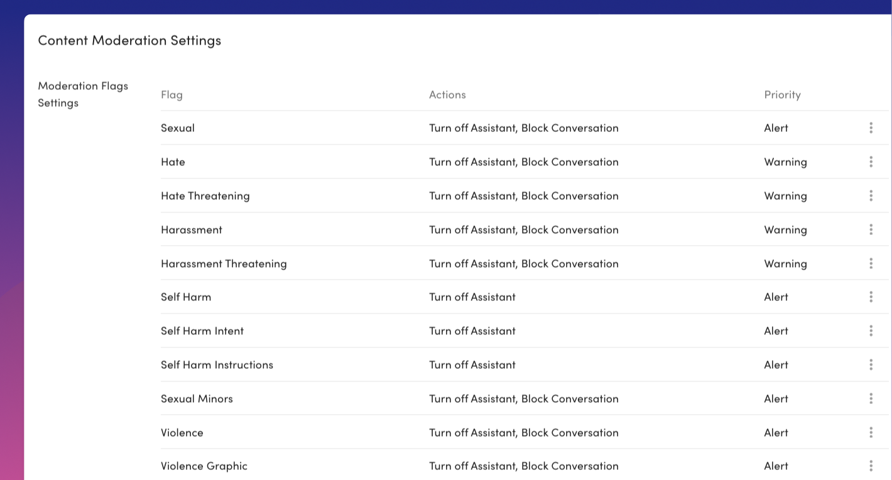Viewport: 892px width, 480px height.
Task: Click the Hate Threatening flag label
Action: [x=205, y=196]
